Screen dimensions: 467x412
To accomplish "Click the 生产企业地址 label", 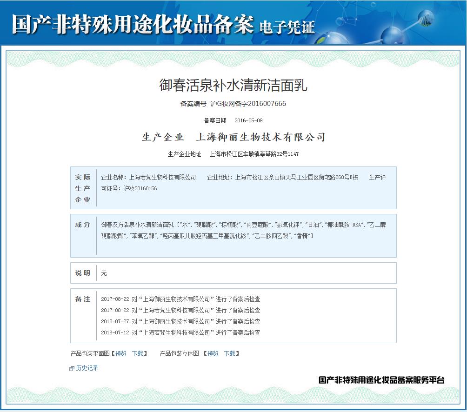I will coord(184,154).
